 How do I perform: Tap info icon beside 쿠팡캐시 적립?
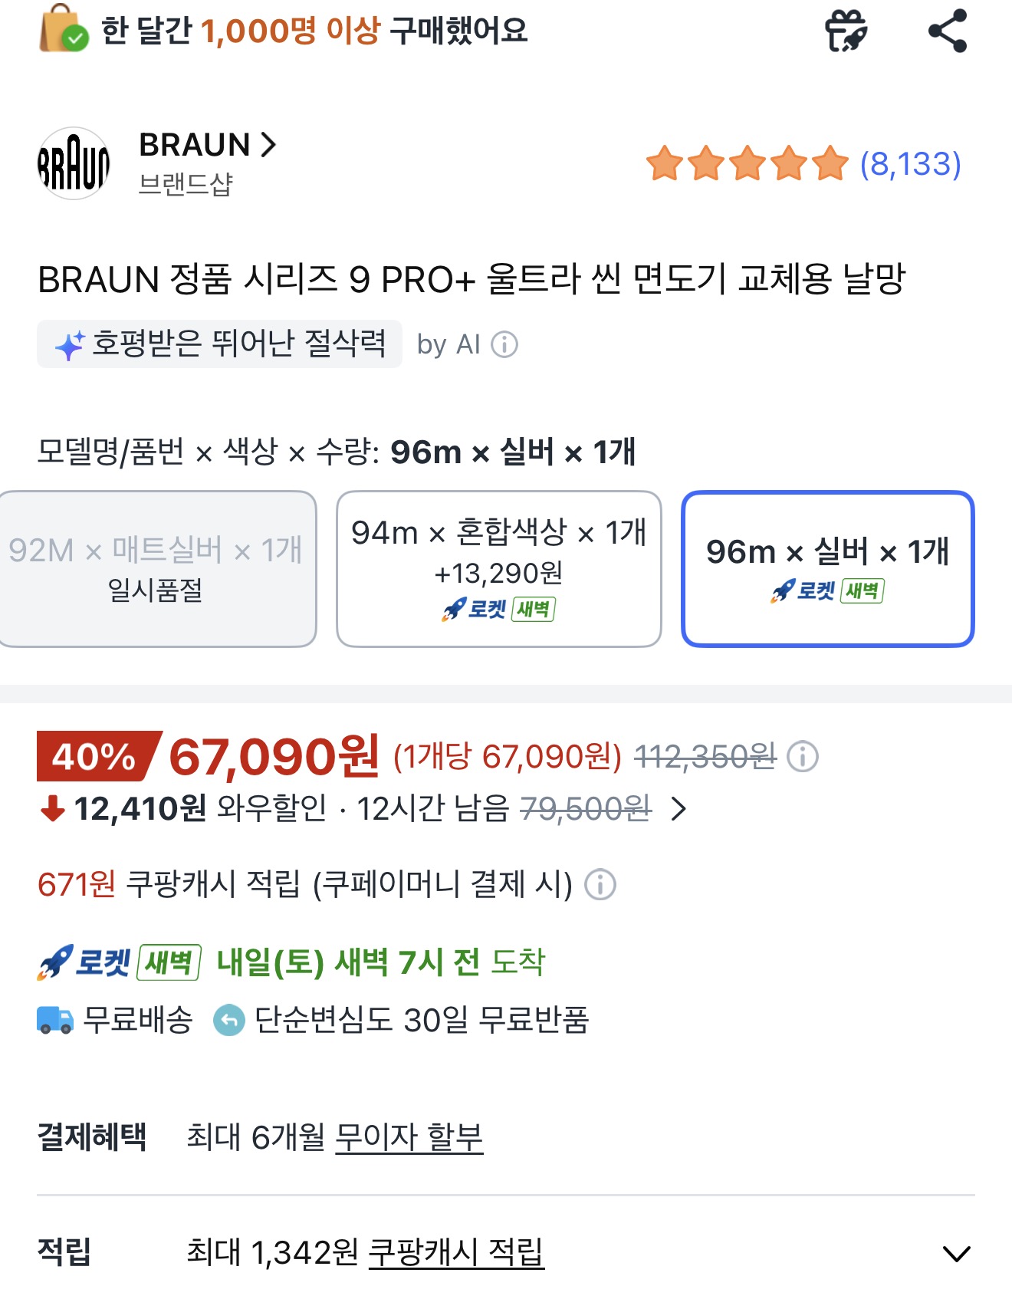coord(600,884)
